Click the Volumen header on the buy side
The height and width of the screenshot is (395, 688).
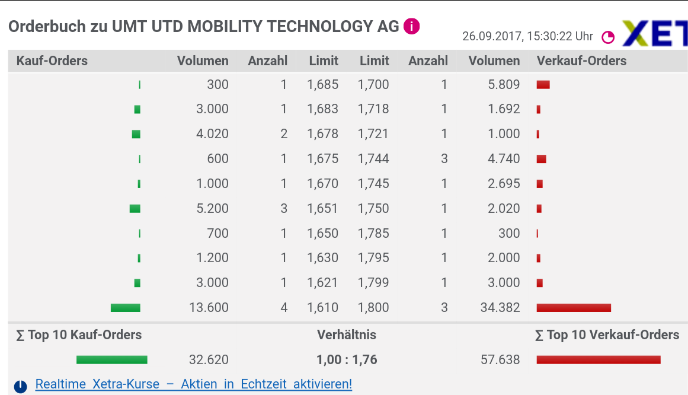coord(203,60)
